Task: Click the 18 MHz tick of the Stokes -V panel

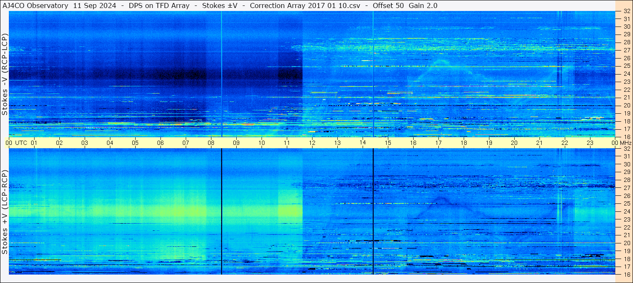Action: [626, 121]
